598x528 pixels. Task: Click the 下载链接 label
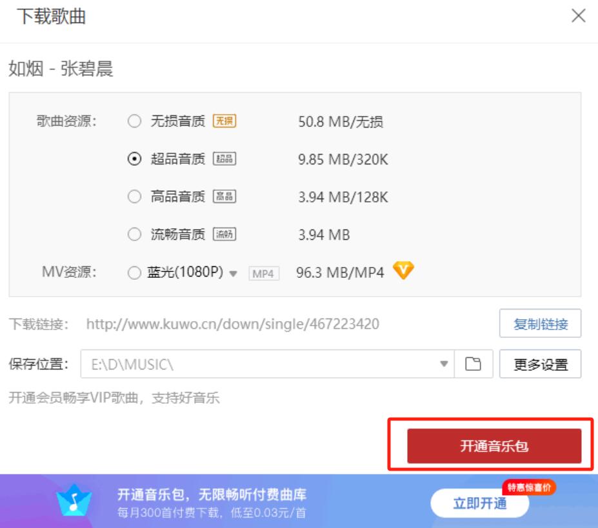coord(39,324)
